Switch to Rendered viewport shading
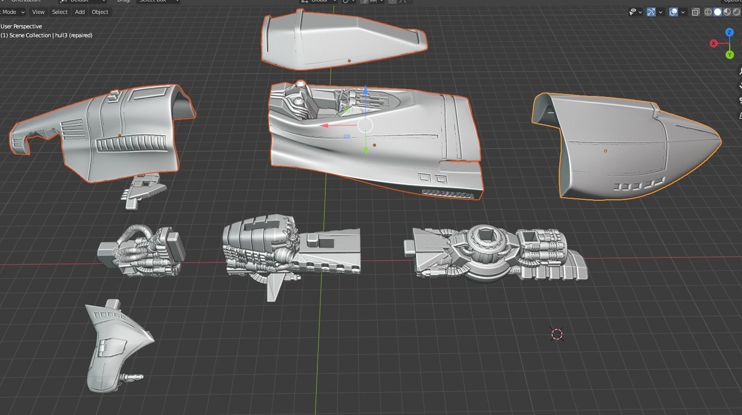 [x=737, y=12]
